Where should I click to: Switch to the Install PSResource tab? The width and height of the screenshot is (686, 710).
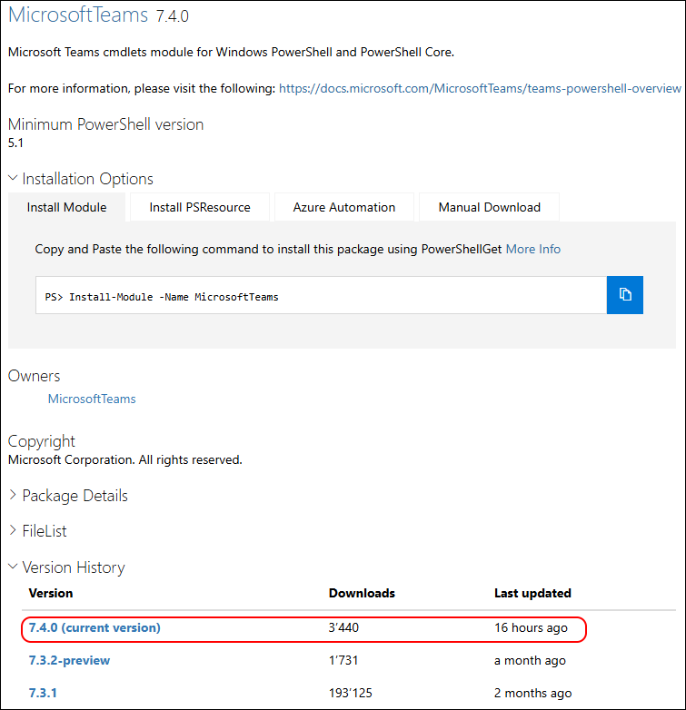[200, 207]
